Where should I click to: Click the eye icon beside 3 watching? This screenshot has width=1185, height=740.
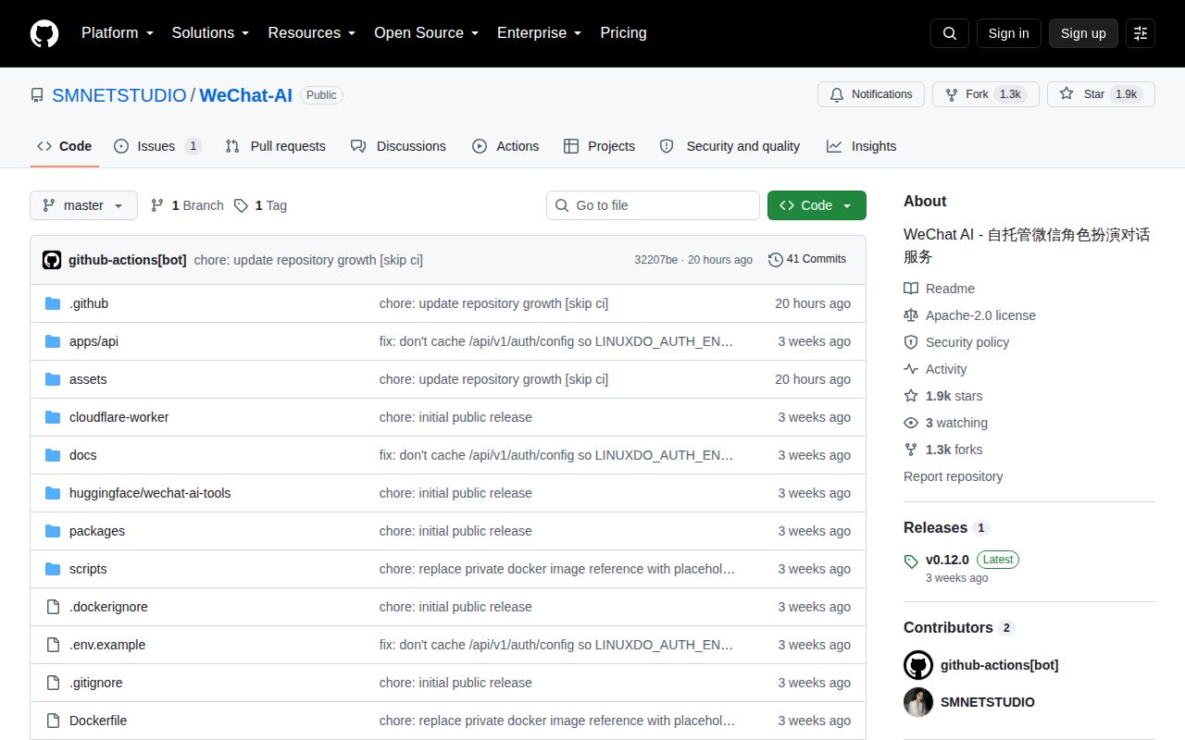911,423
